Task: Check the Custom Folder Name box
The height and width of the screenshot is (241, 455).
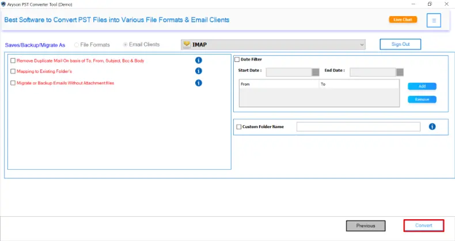Action: tap(239, 127)
